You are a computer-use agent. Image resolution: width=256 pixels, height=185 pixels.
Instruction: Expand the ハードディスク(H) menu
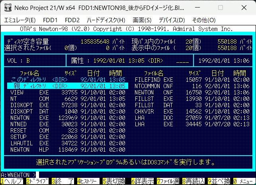pyautogui.click(x=106, y=20)
